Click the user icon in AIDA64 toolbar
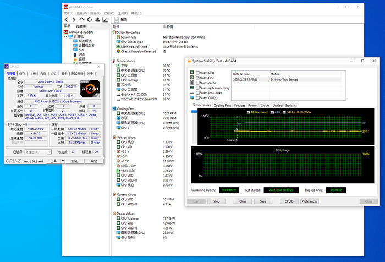 click(97, 19)
